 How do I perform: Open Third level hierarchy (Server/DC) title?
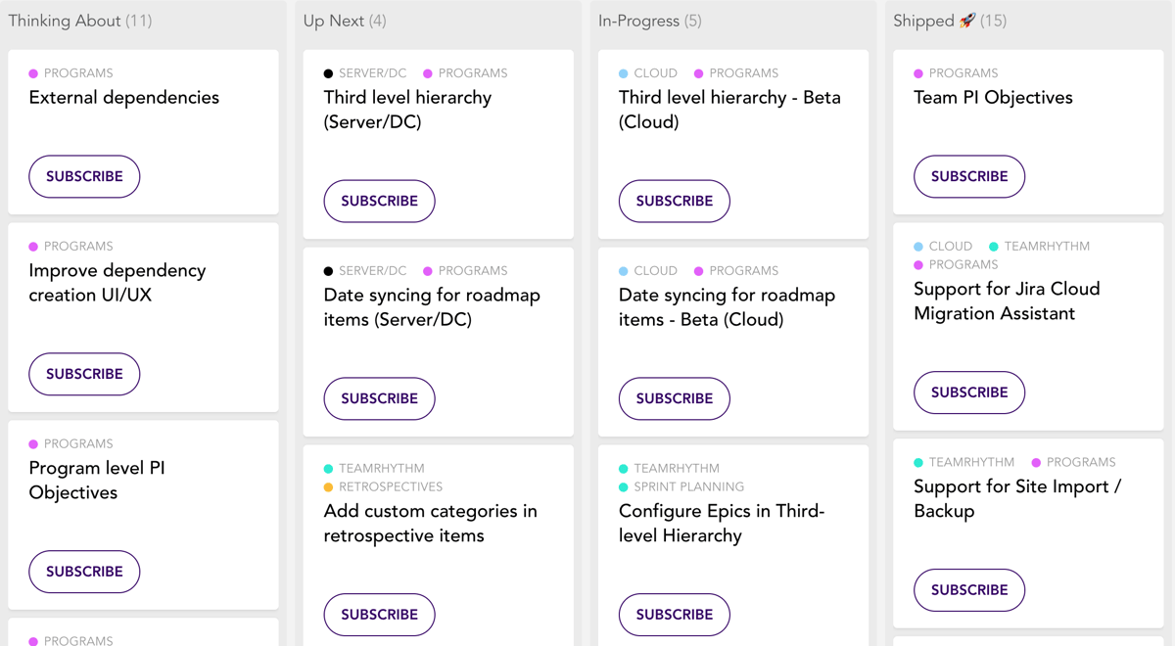pyautogui.click(x=407, y=110)
